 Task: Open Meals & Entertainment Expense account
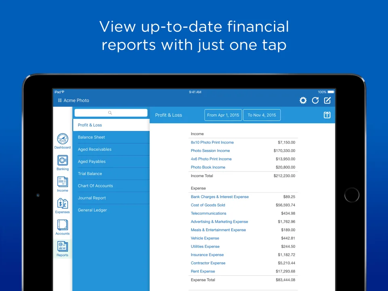click(x=218, y=230)
